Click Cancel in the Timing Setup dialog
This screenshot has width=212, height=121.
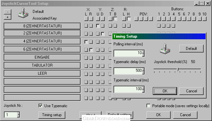click(x=191, y=91)
